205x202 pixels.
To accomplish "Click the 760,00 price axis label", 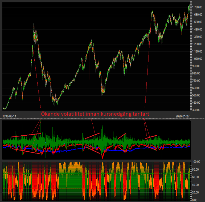I will point(196,80).
